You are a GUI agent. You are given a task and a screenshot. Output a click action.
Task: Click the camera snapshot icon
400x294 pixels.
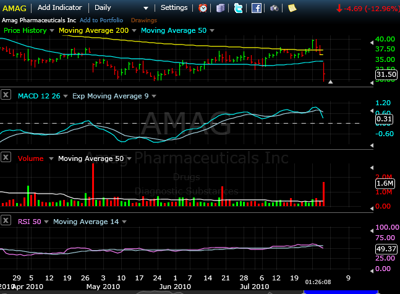[x=274, y=8]
